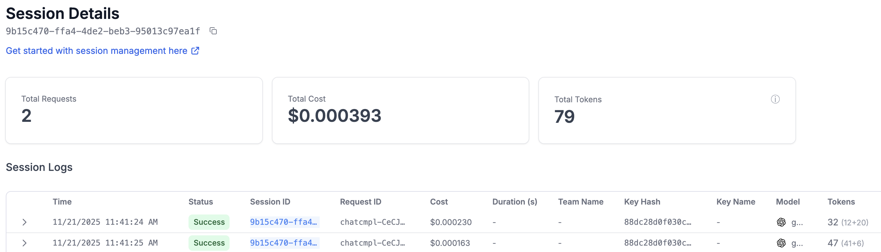Click the OpenAI model icon in the second row
Screen dimensions: 881x252
tap(781, 243)
